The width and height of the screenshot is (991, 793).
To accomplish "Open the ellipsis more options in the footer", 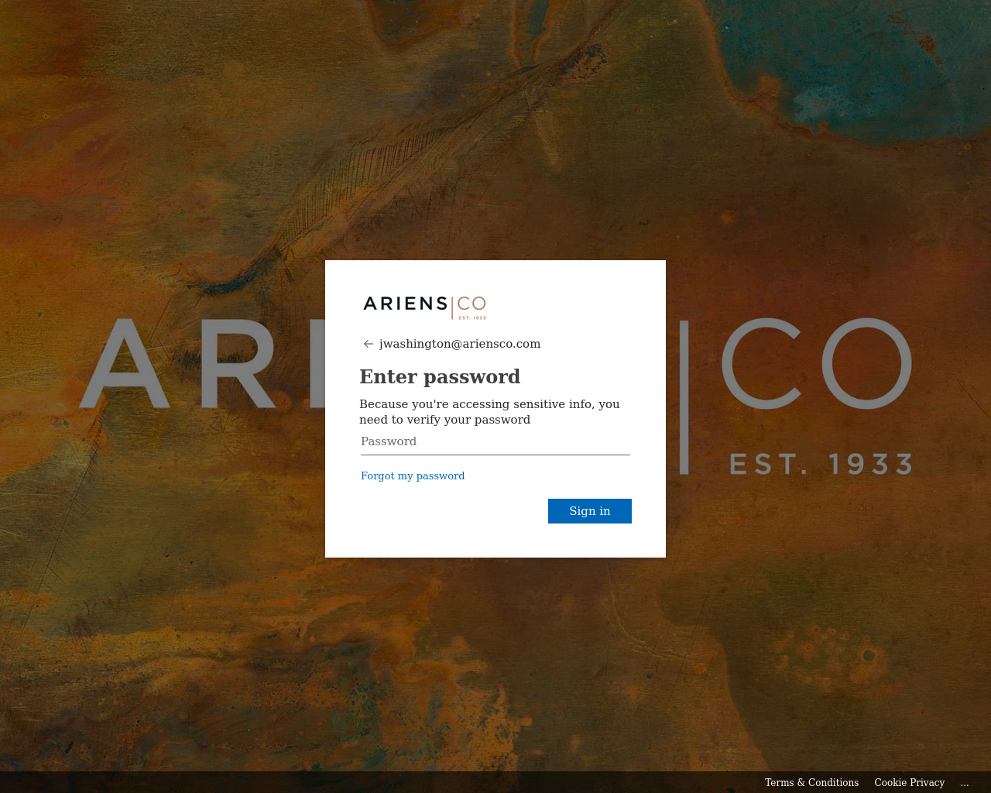I will pos(965,783).
